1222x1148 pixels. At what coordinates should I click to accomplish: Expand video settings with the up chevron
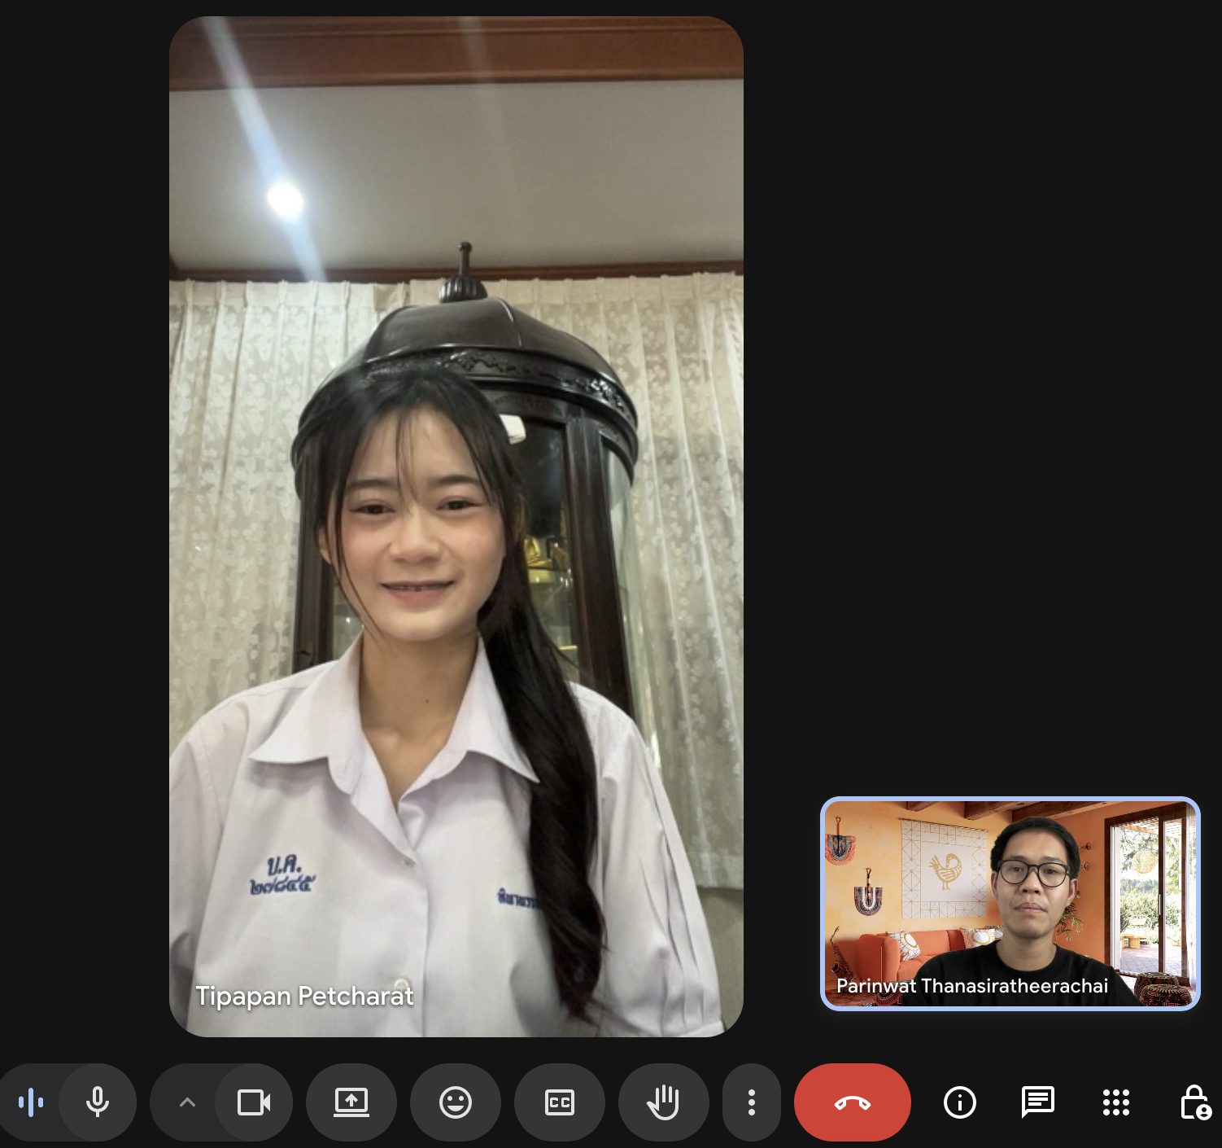coord(187,1103)
